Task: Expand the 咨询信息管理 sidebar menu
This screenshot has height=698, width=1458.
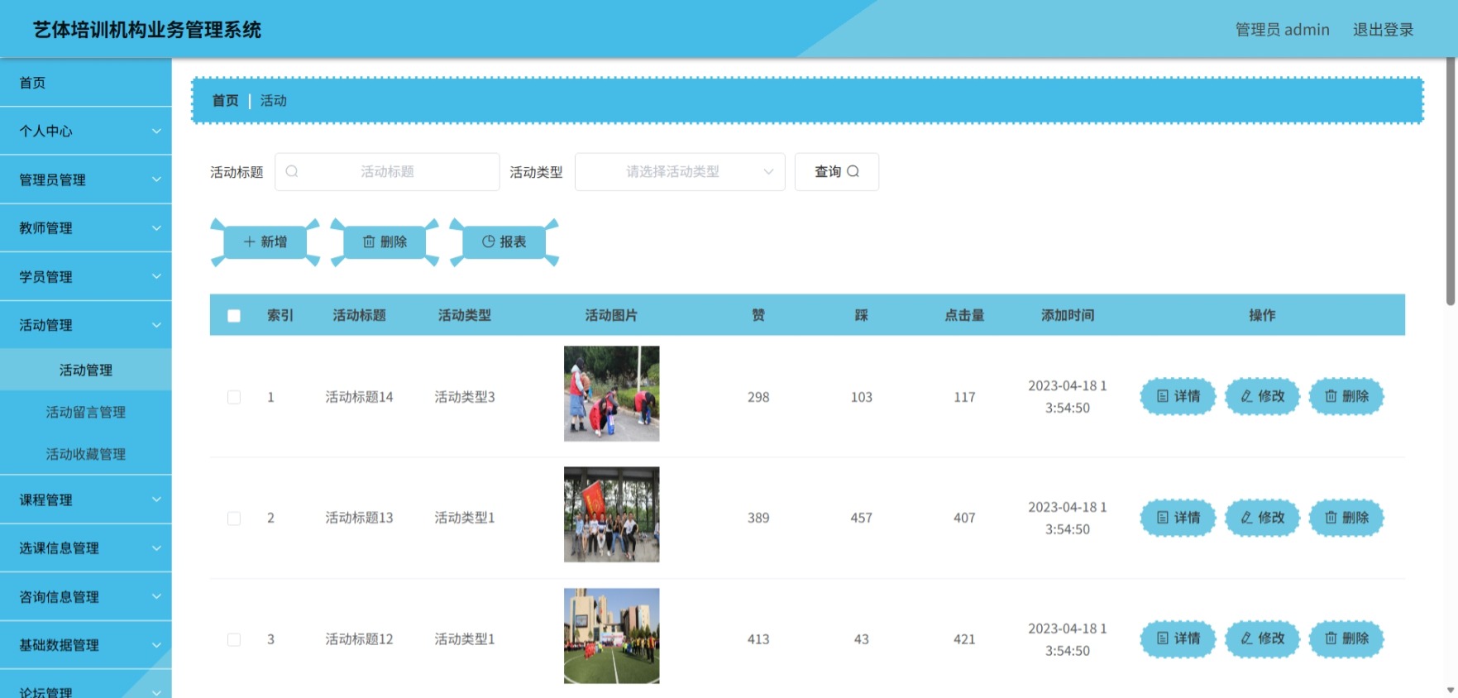Action: click(86, 597)
